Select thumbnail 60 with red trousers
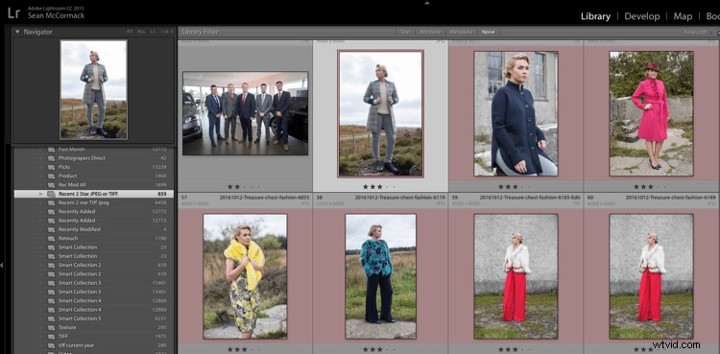 point(651,276)
